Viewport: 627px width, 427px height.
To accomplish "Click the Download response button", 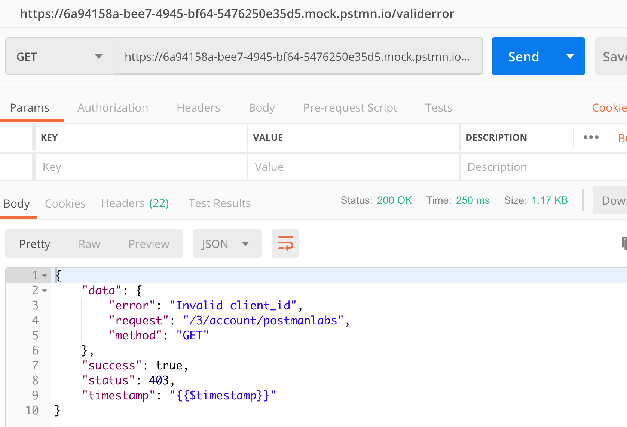I will pyautogui.click(x=610, y=200).
